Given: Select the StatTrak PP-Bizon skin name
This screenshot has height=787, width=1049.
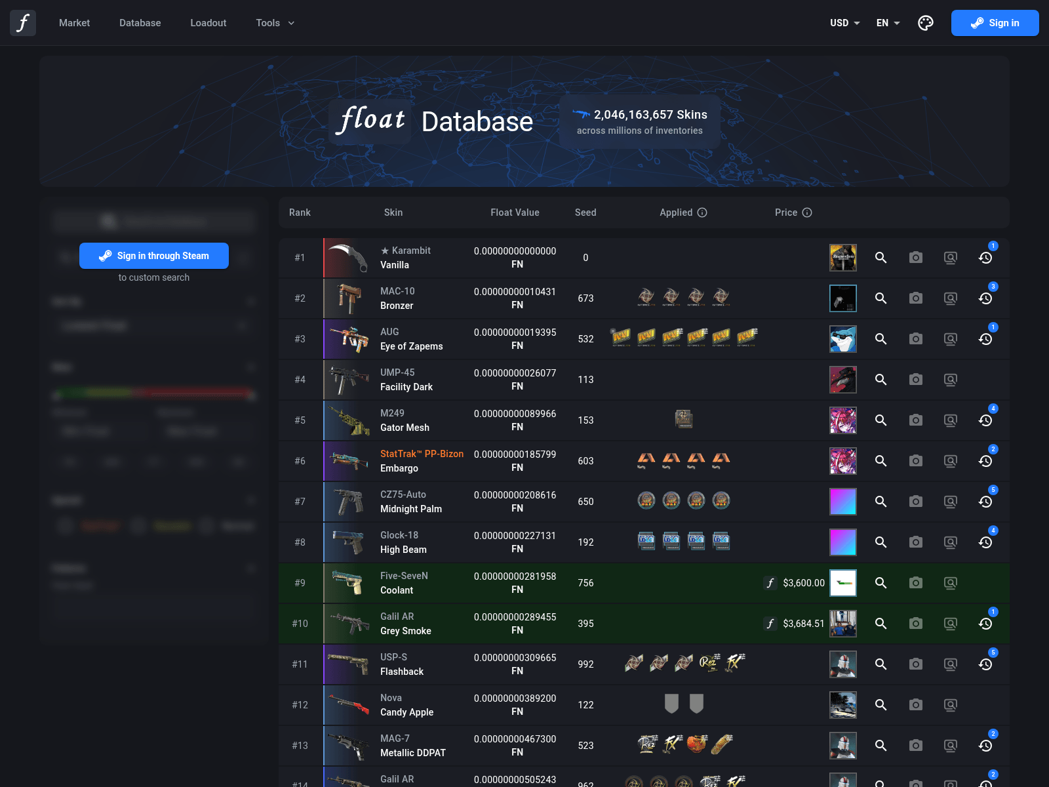Looking at the screenshot, I should coord(422,454).
